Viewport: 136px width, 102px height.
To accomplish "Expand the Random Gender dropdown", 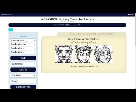I will (x=23, y=44).
